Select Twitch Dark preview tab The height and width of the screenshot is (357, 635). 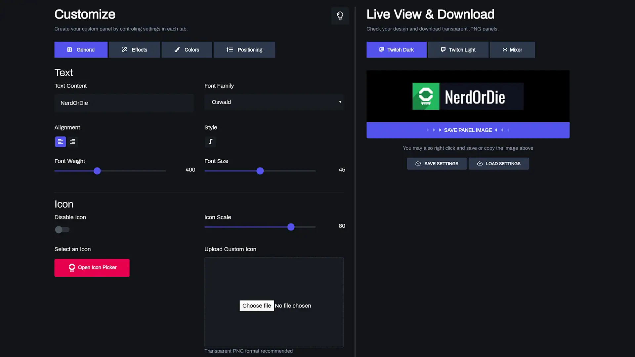397,50
